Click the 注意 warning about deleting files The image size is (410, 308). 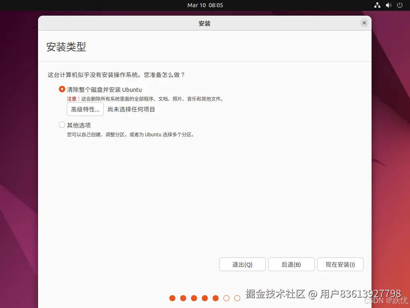(x=145, y=99)
